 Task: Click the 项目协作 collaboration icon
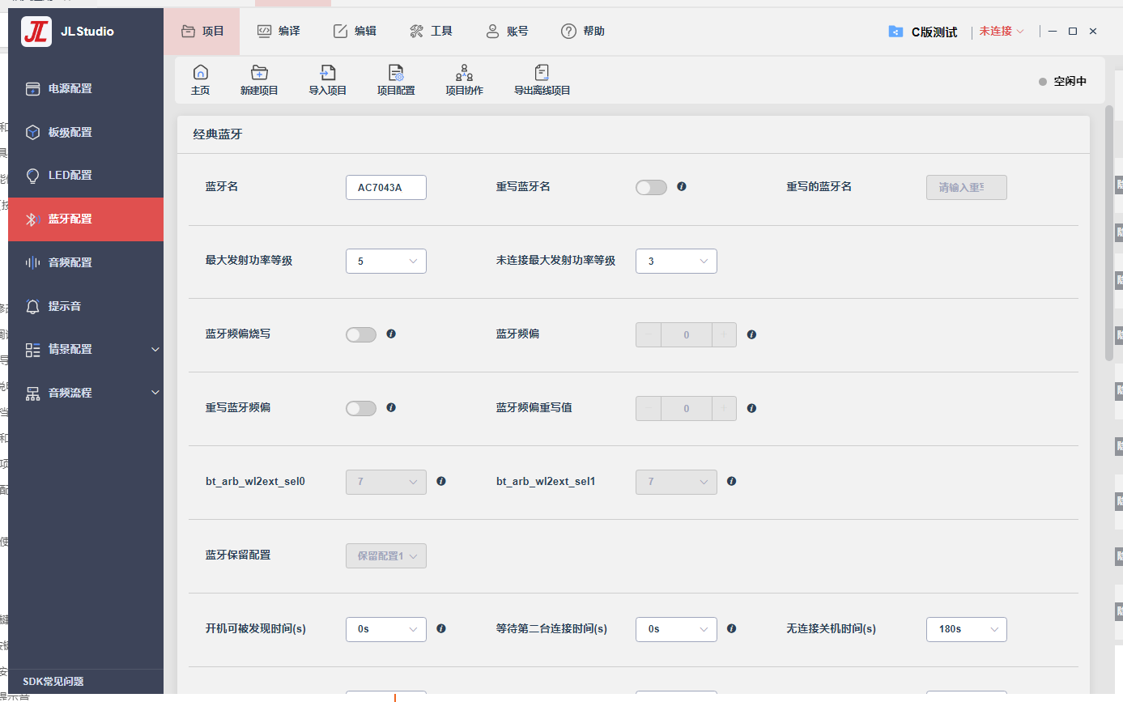click(x=464, y=73)
